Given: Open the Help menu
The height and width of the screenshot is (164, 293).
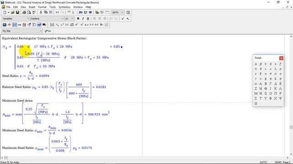Looking at the screenshot, I should point(88,7).
